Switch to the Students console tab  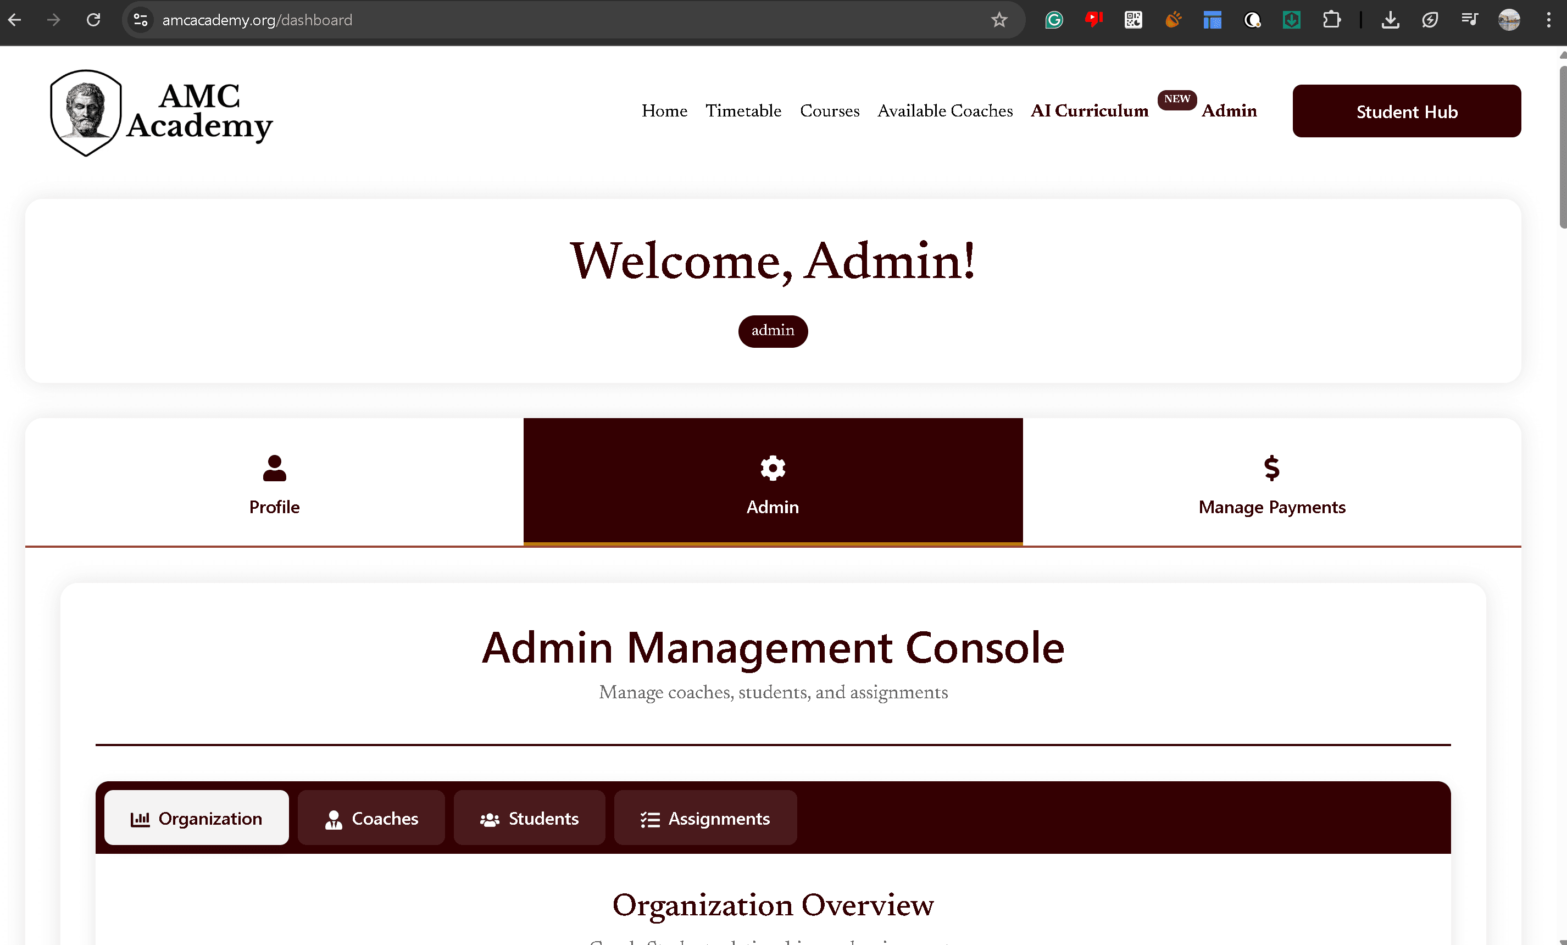(529, 818)
